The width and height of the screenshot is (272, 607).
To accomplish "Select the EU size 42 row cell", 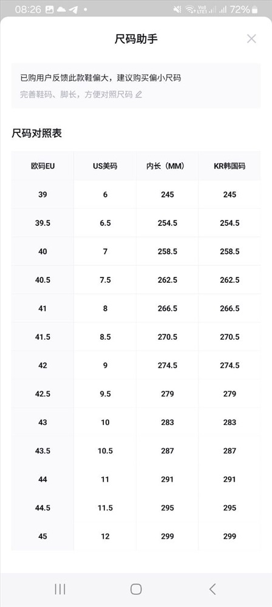I will click(x=42, y=365).
